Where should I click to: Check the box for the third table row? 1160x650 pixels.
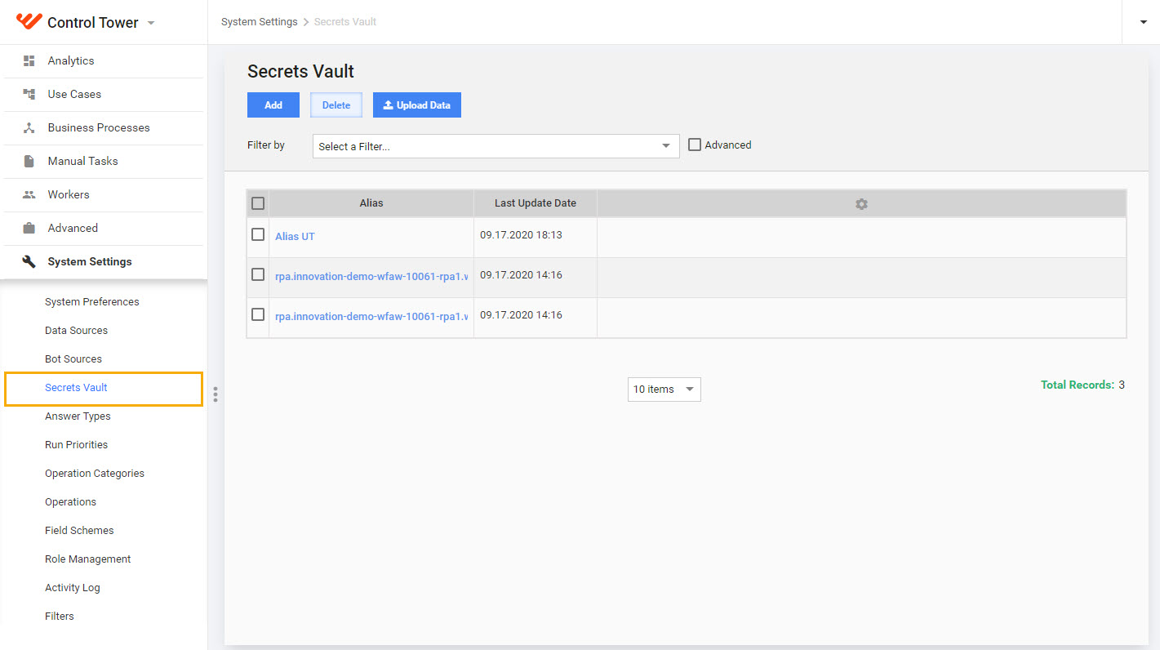(x=258, y=314)
